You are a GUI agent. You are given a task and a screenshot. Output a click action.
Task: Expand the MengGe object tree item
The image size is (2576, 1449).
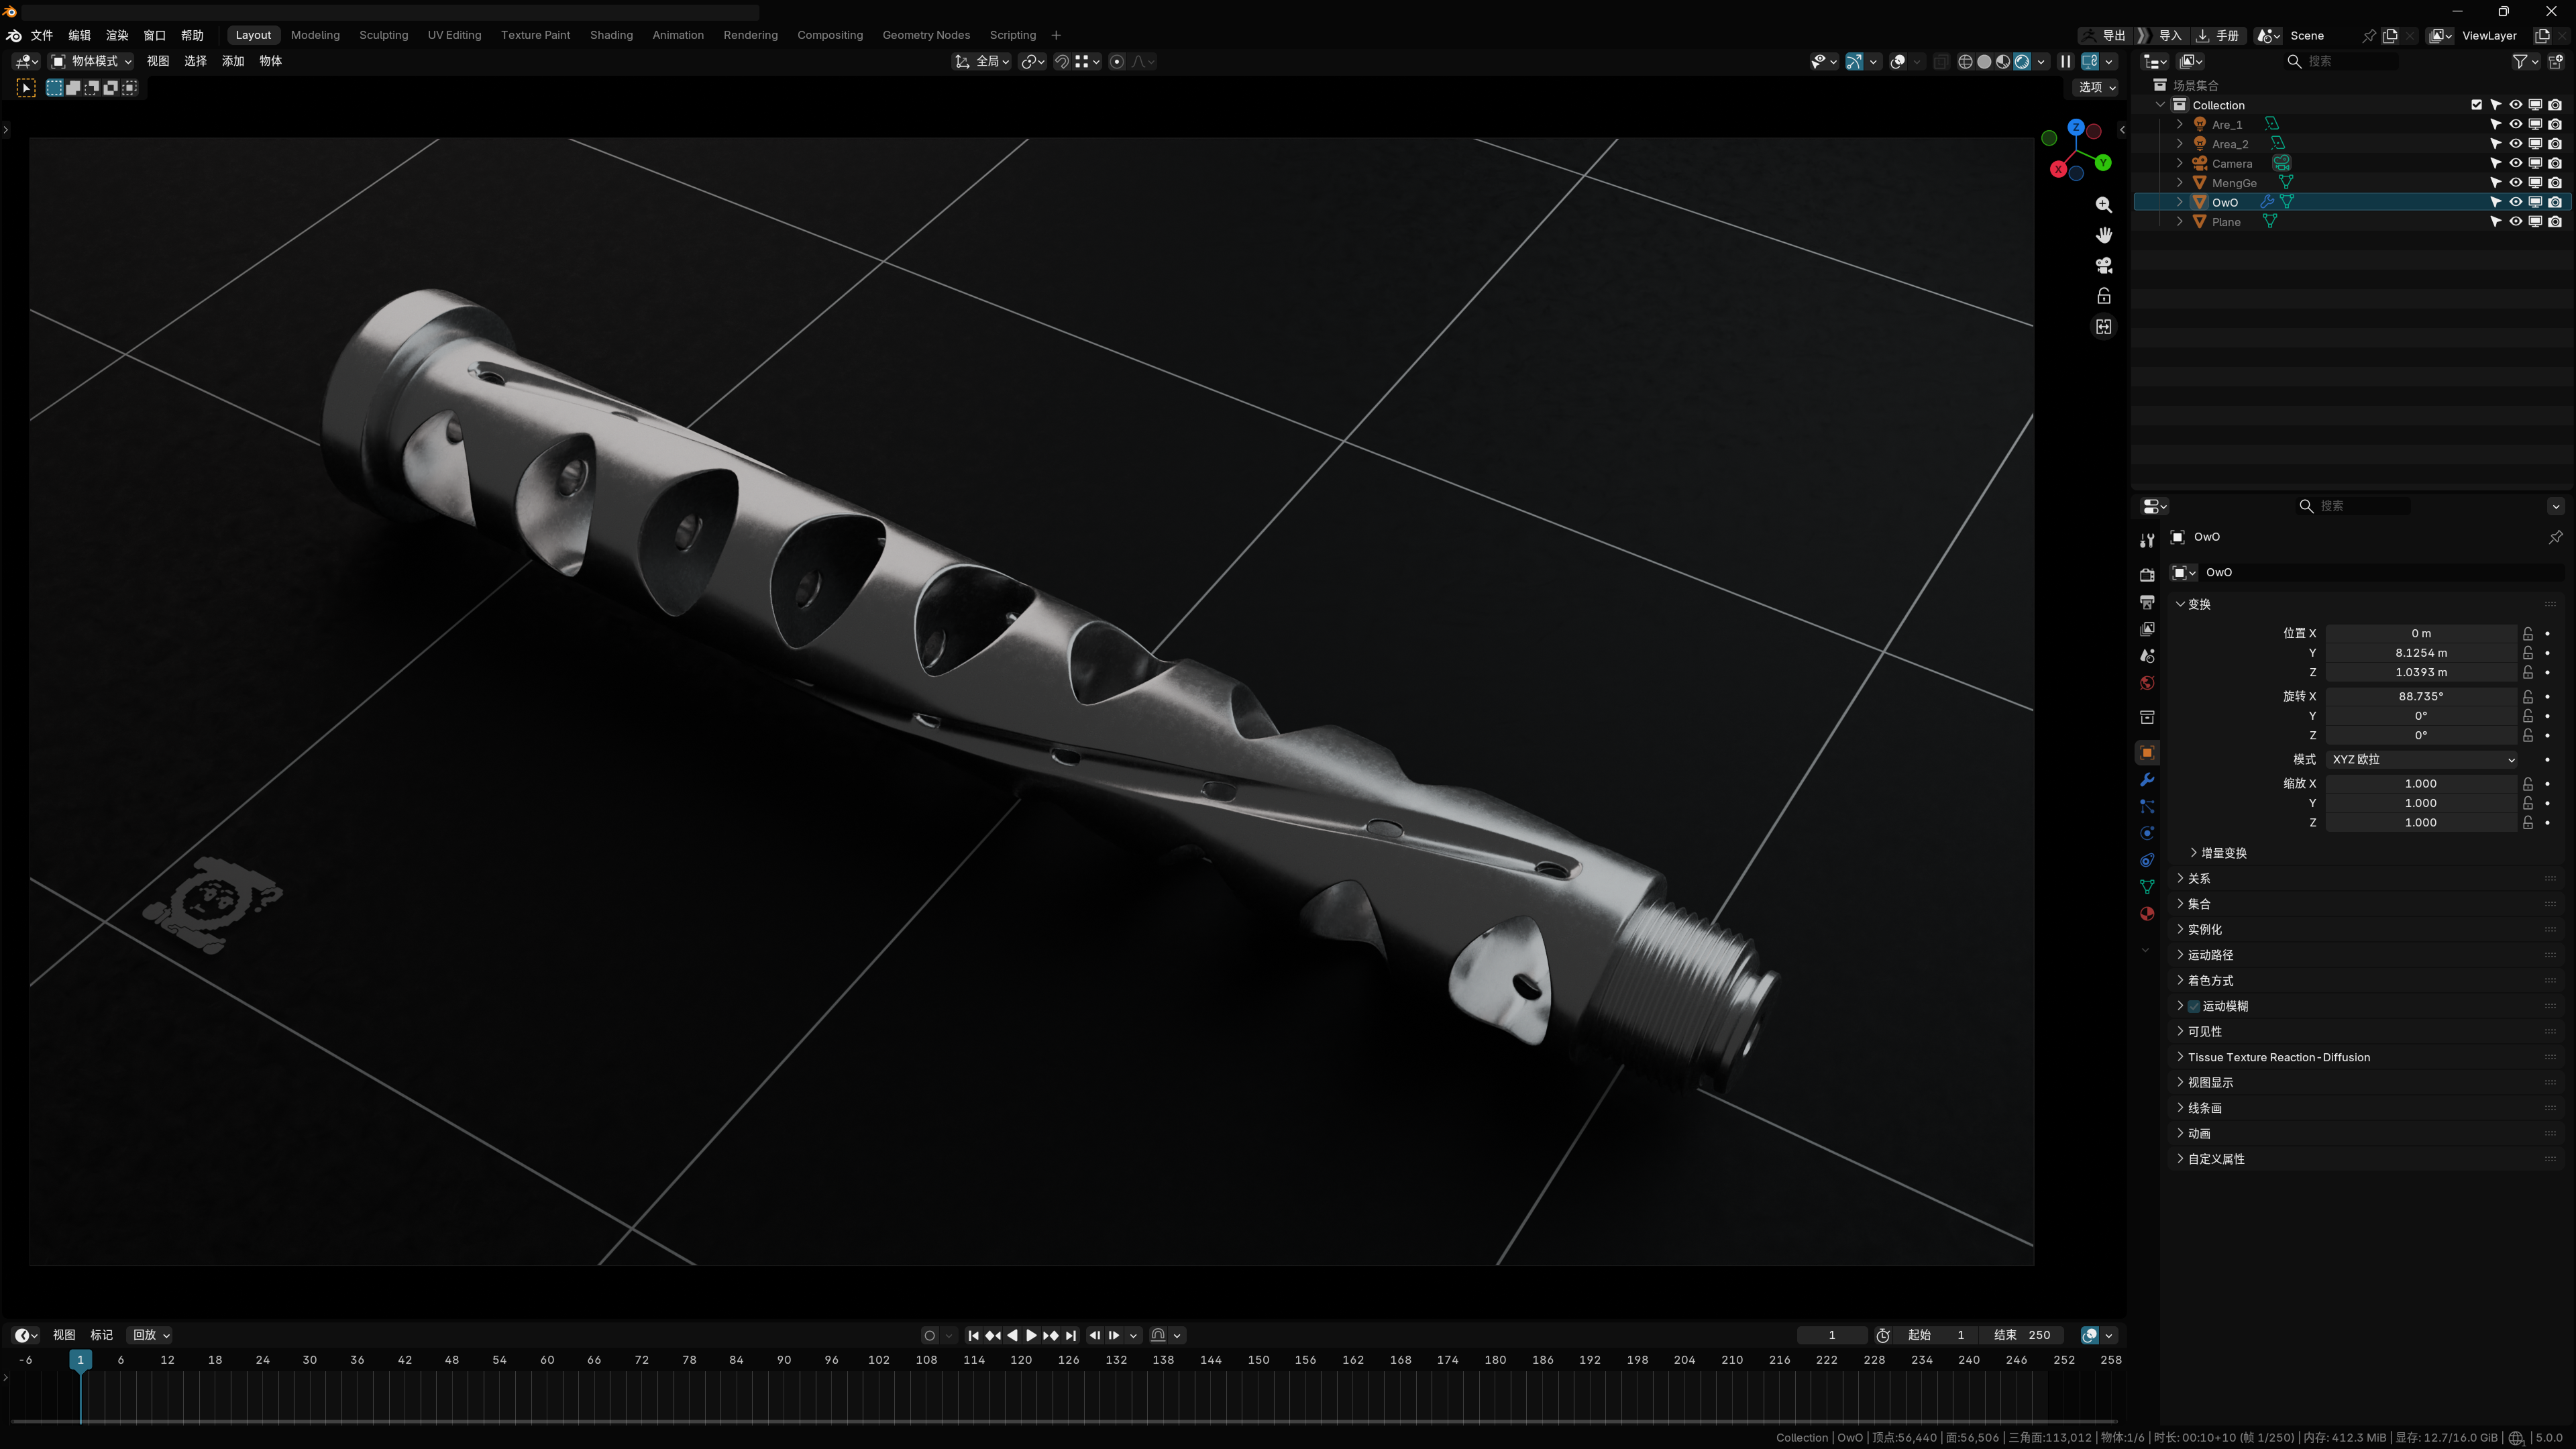coord(2180,183)
